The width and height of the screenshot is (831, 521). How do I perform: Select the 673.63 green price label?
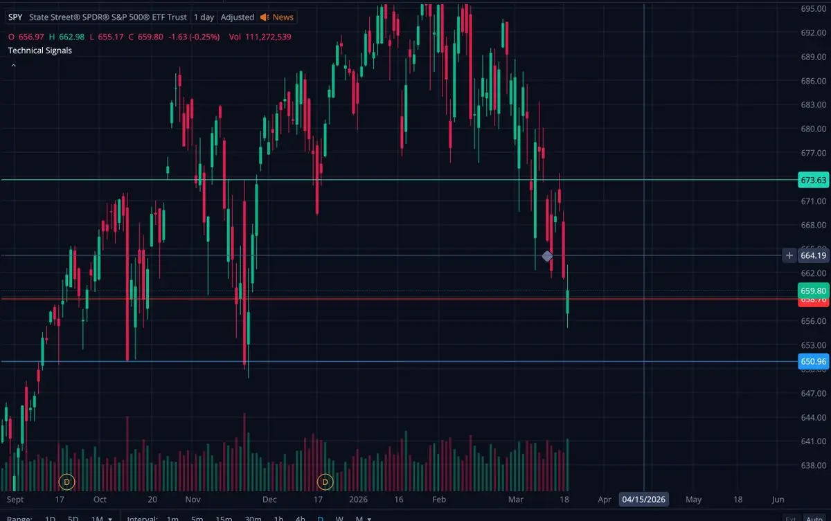click(813, 180)
